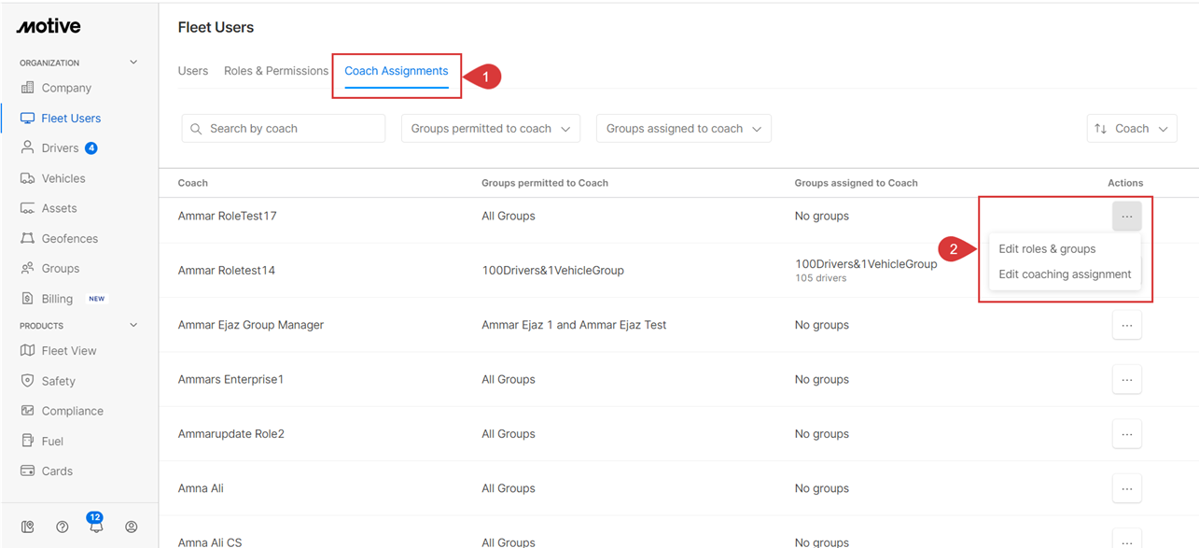Click the Search by coach field
Viewport: 1199px width, 548px height.
point(284,129)
